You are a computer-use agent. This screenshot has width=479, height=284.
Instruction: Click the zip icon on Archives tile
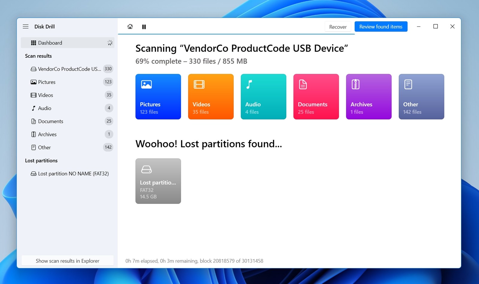pyautogui.click(x=356, y=84)
